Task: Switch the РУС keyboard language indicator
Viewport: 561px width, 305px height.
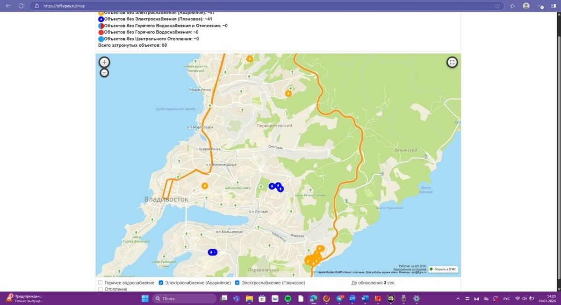Action: click(506, 298)
